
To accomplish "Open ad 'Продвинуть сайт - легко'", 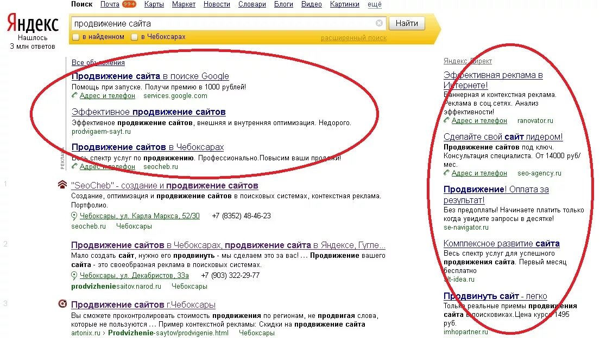I will pyautogui.click(x=495, y=296).
